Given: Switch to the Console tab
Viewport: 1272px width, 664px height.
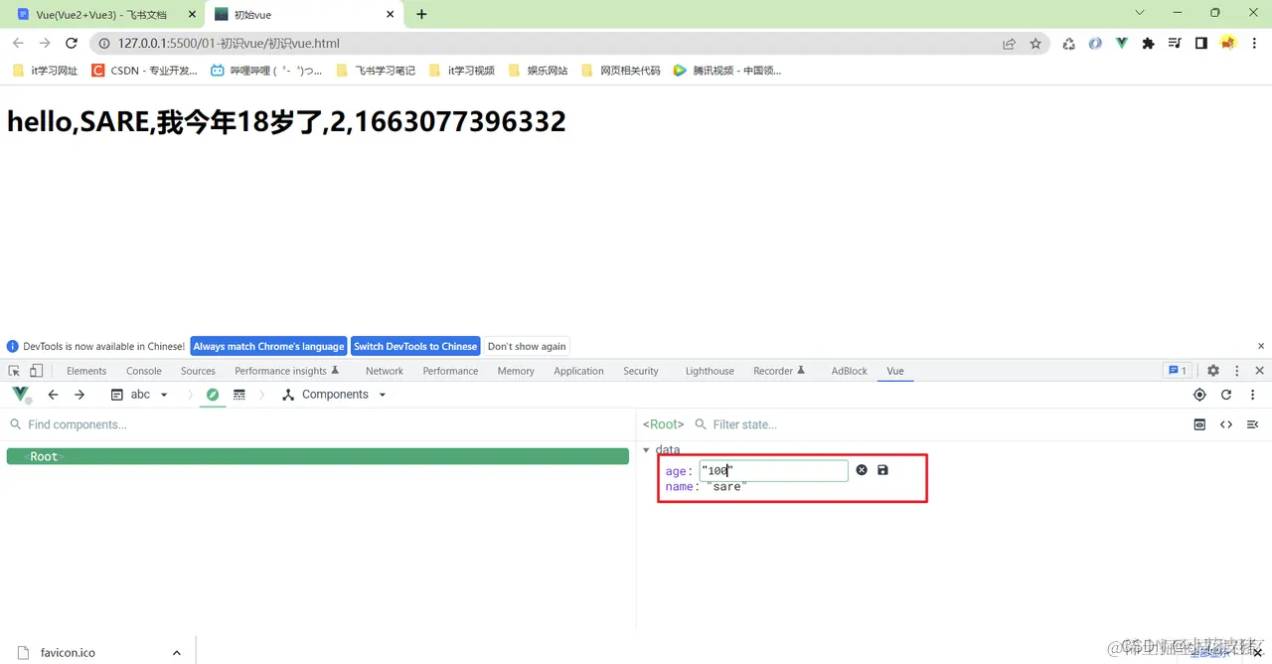Looking at the screenshot, I should coord(144,371).
